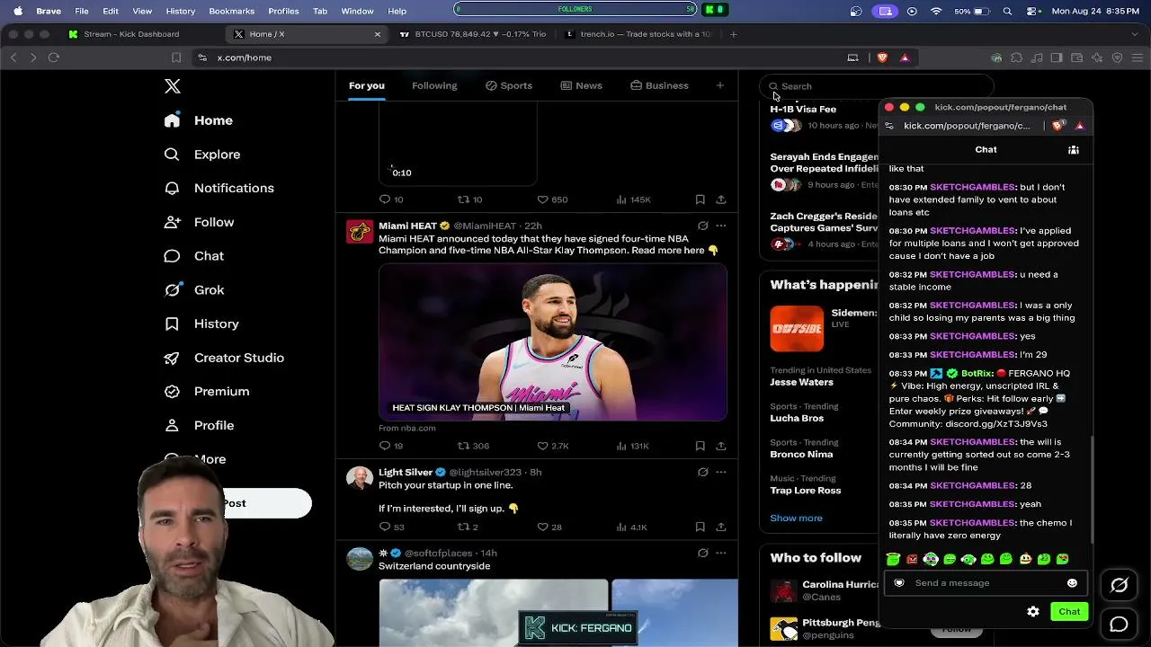This screenshot has width=1151, height=647.
Task: Open chat settings gear in Kick popup
Action: (1033, 612)
